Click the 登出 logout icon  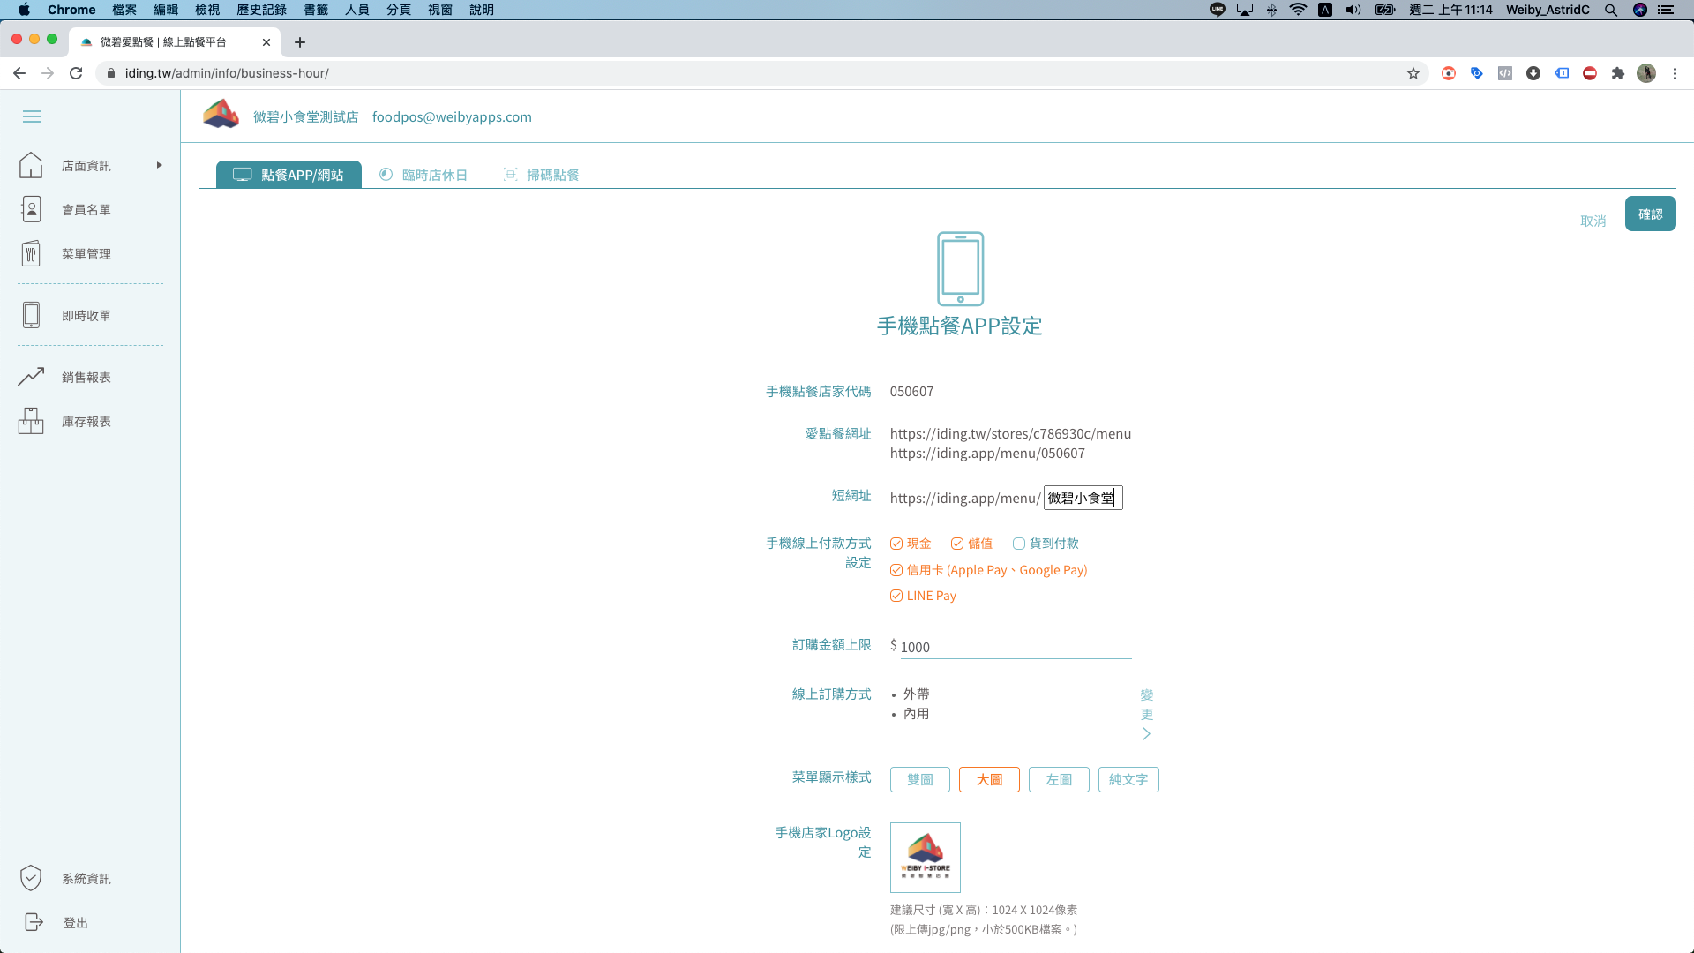coord(34,922)
